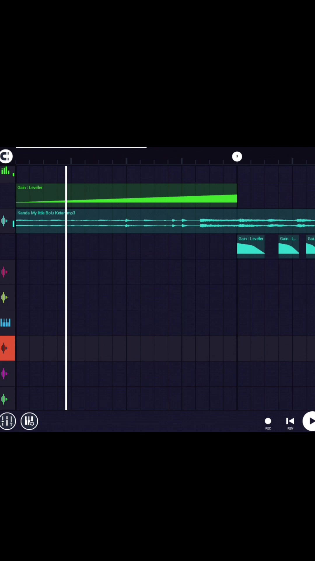Select the teal Gain : L... clip
The width and height of the screenshot is (315, 561).
coord(289,246)
